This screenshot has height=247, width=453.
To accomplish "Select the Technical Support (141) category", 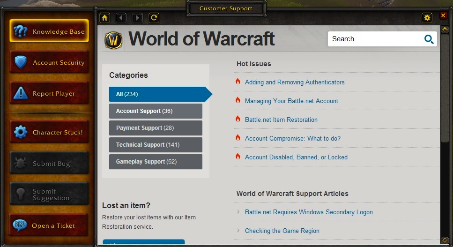I will pos(156,145).
